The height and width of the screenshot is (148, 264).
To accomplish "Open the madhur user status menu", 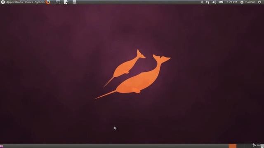I will pos(248,2).
